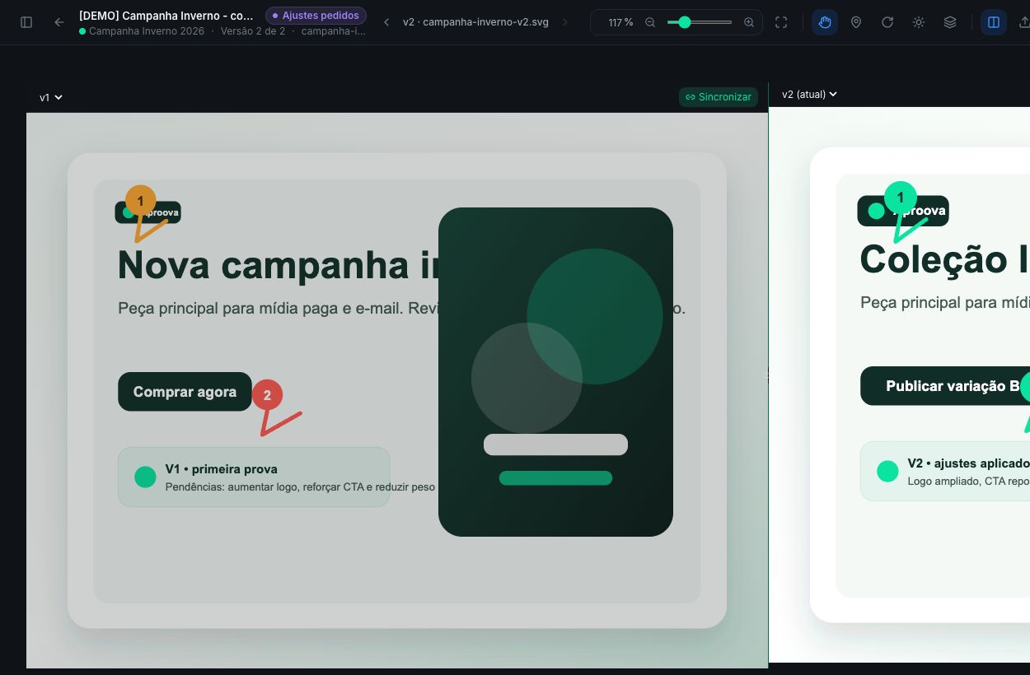Toggle the brightness sun icon
The height and width of the screenshot is (675, 1030).
tap(919, 22)
